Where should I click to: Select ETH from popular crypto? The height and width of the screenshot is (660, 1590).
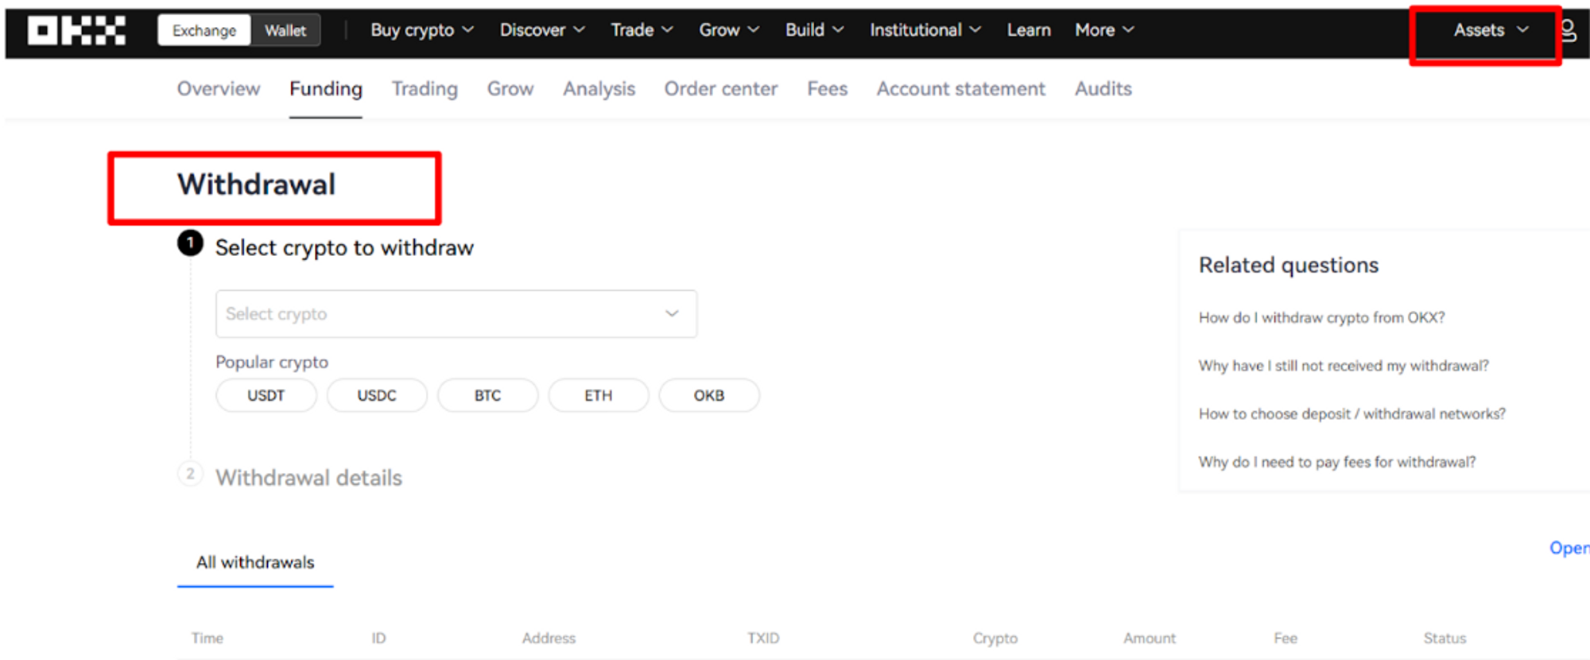click(598, 395)
